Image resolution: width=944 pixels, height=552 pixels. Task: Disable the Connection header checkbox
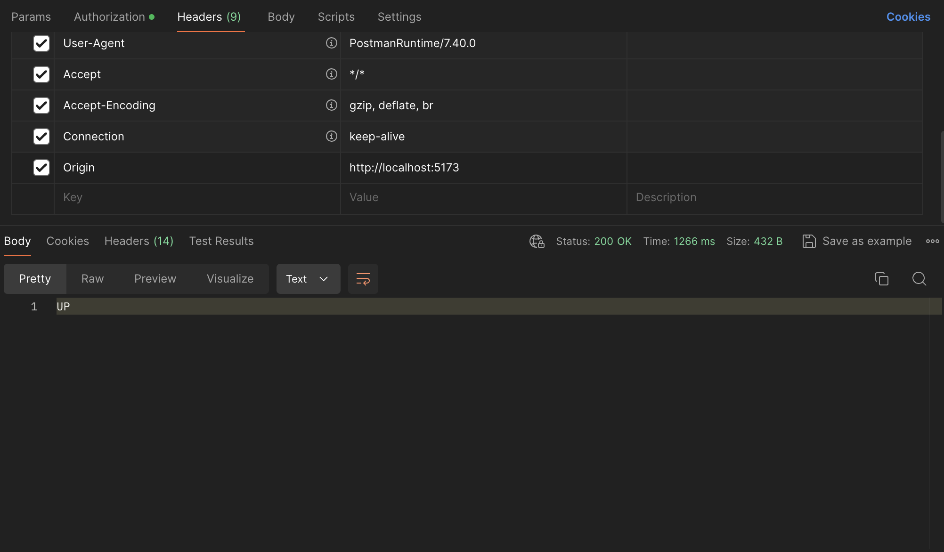[x=41, y=137]
